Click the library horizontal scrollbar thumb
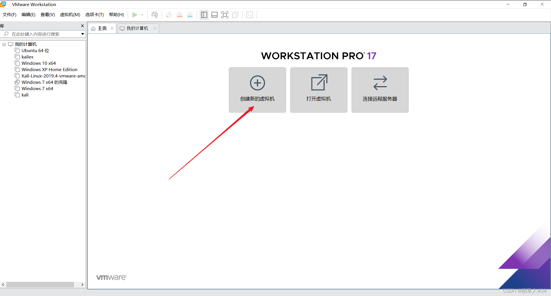This screenshot has height=296, width=551. coord(40,284)
